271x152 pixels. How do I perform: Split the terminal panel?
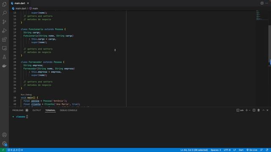(254, 110)
